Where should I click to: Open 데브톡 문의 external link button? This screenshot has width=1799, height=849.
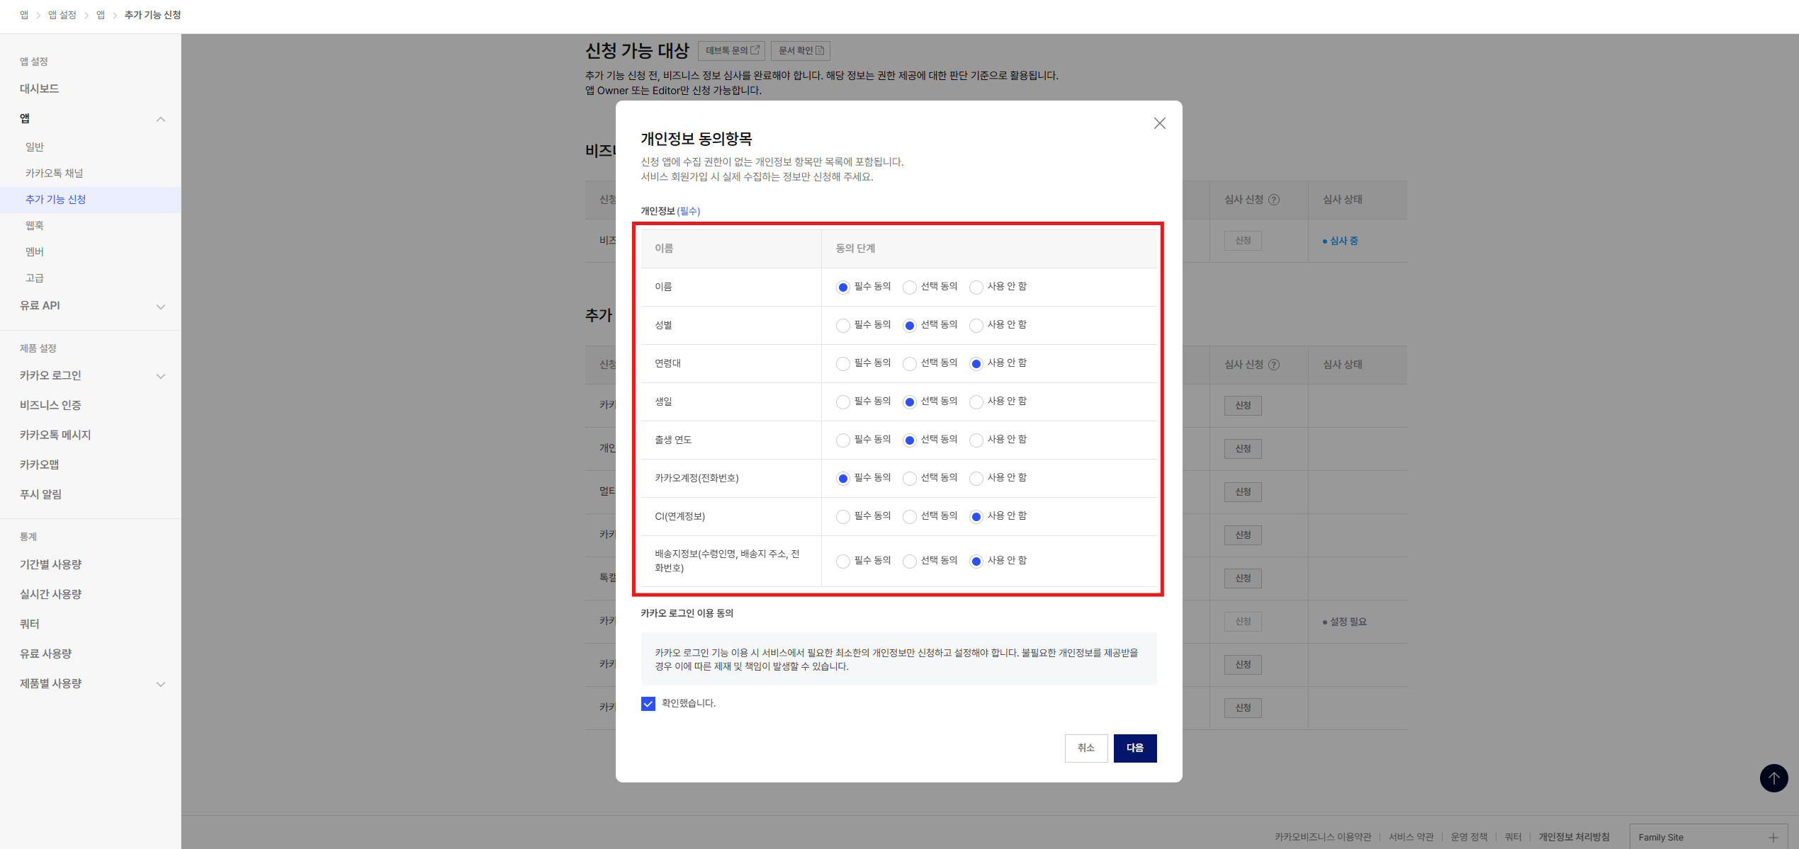click(x=731, y=50)
